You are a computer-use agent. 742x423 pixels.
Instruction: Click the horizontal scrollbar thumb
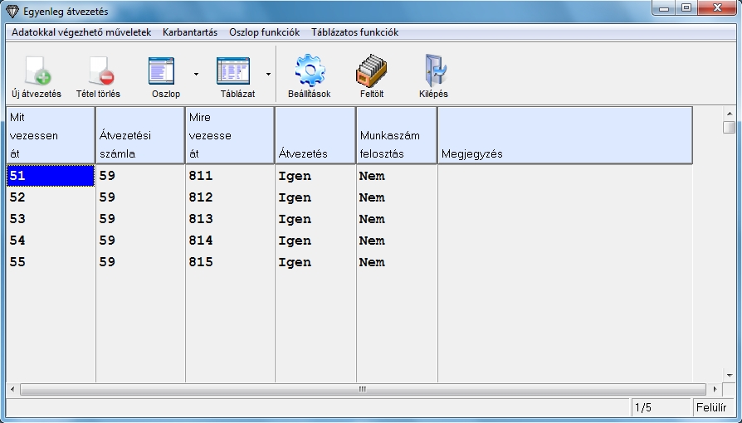(x=362, y=389)
